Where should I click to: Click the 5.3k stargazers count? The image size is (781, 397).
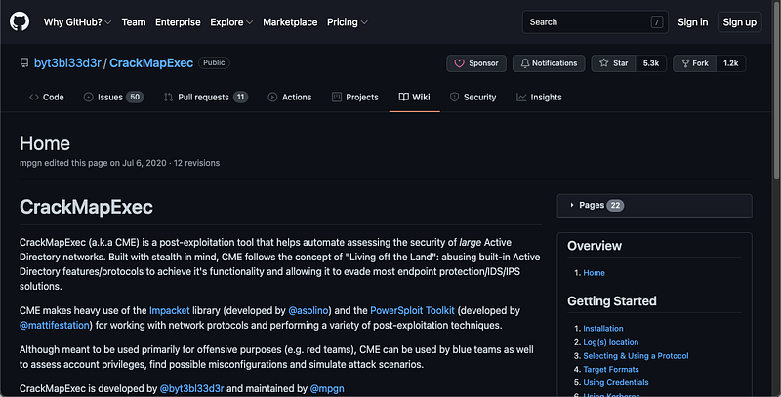(x=651, y=63)
